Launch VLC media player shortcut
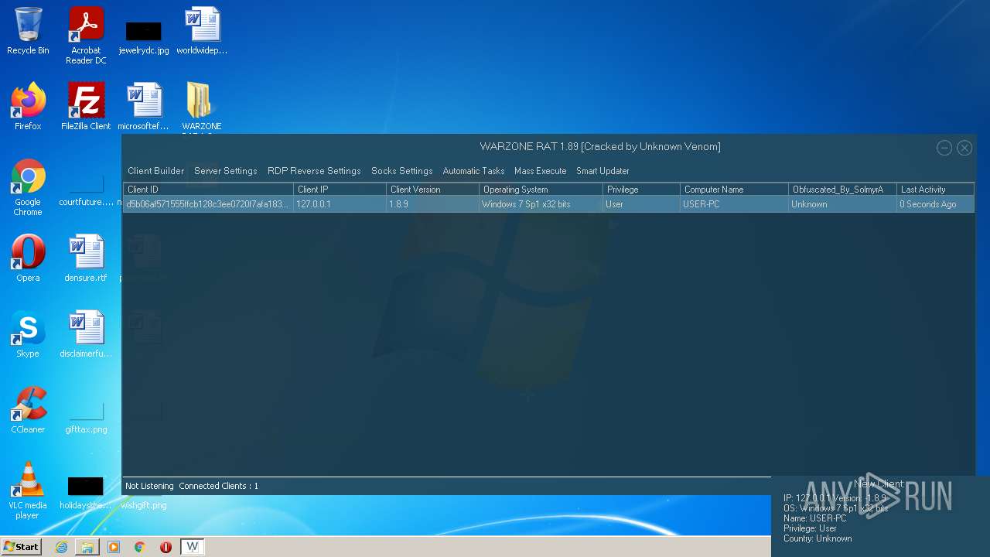 pyautogui.click(x=28, y=490)
